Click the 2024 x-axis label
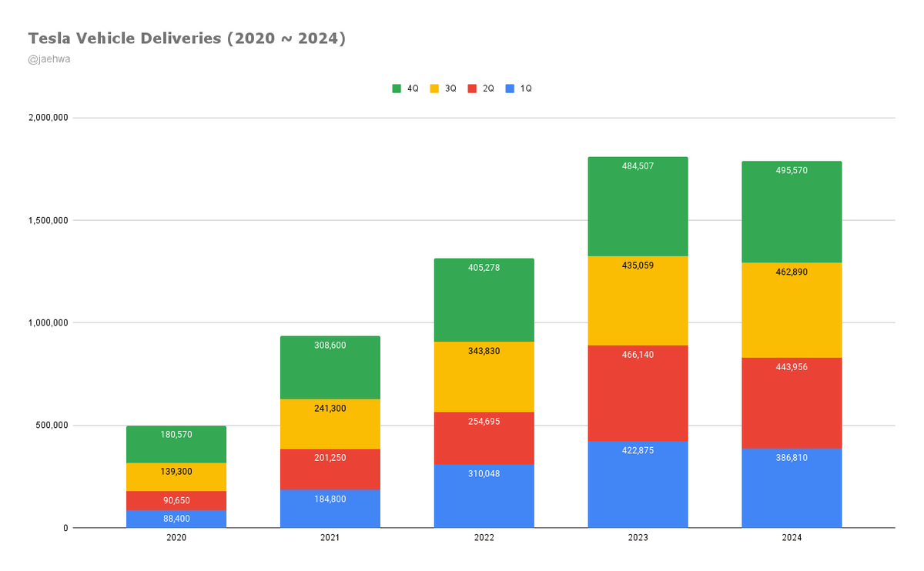 (x=792, y=539)
